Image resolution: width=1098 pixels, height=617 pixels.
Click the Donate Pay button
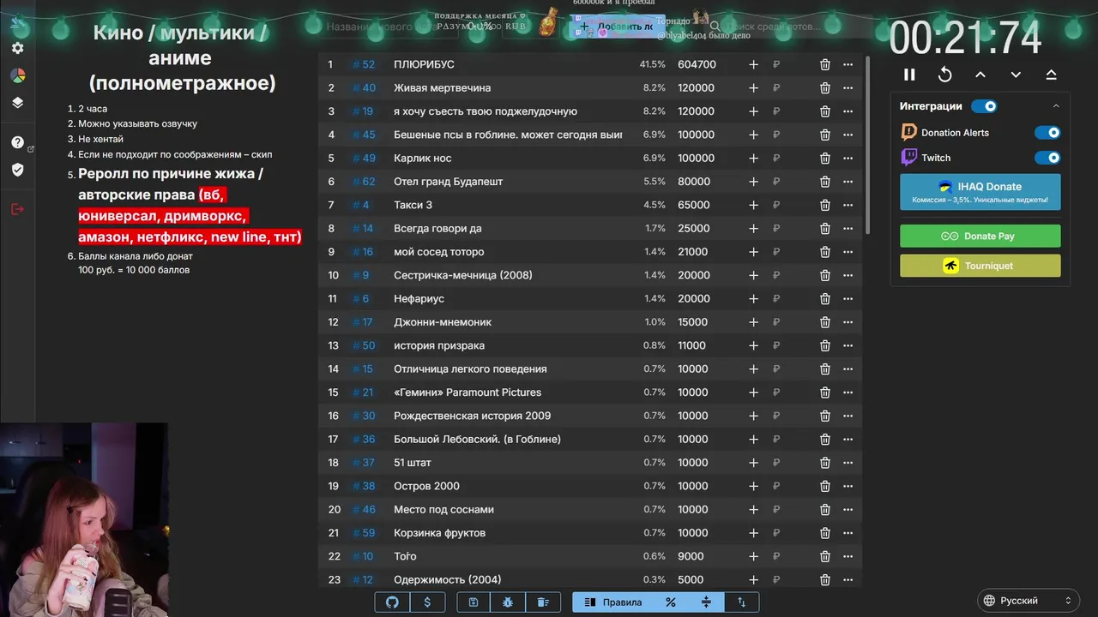[x=980, y=236]
